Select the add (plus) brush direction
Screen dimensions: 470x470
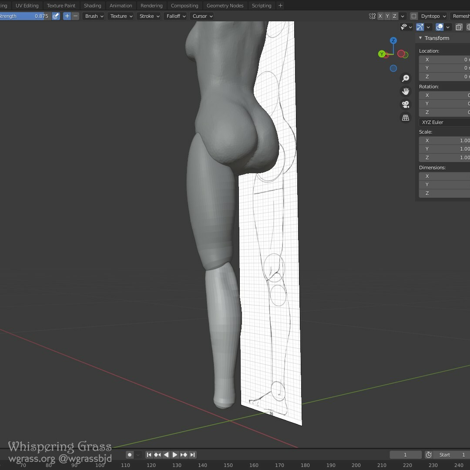point(67,16)
